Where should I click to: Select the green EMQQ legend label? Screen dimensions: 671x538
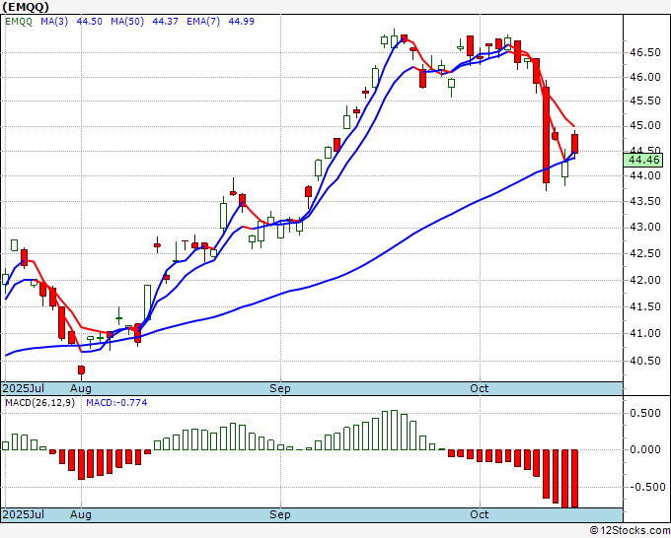[x=19, y=22]
